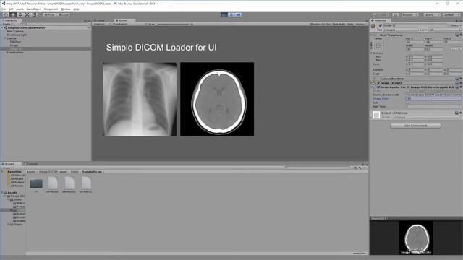Viewport: 463px width, 260px height.
Task: Select Main Camera in Hierarchy
Action: (15, 31)
